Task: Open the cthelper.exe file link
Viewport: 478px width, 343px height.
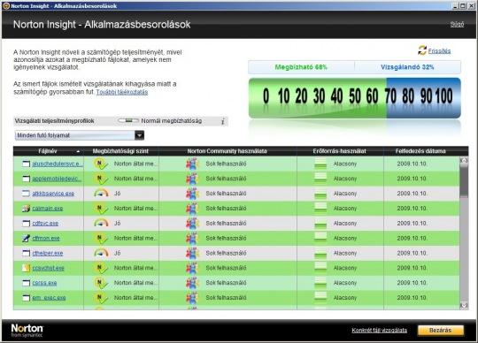Action: click(x=48, y=253)
